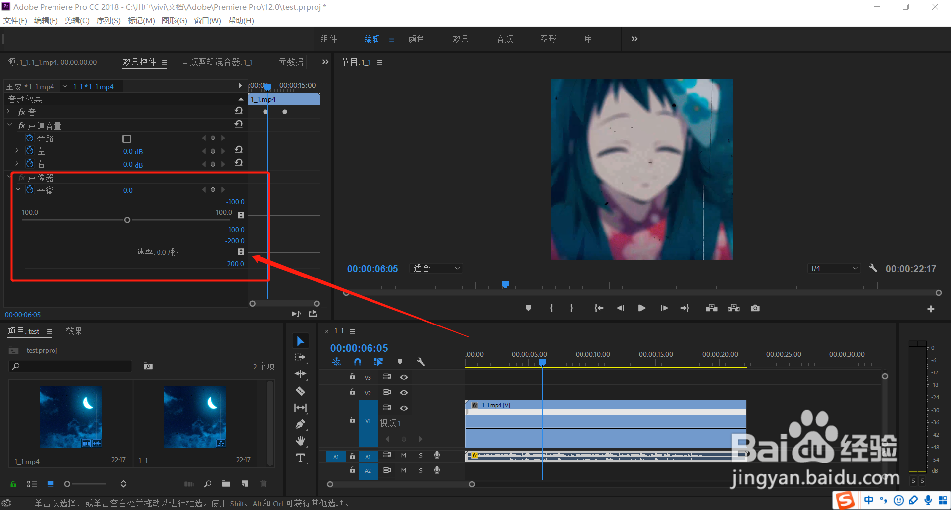Switch to Color workspace tab
Screen dimensions: 951x510
[417, 39]
